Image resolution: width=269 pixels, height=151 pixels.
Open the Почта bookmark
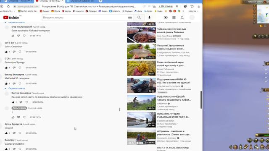click(x=56, y=11)
